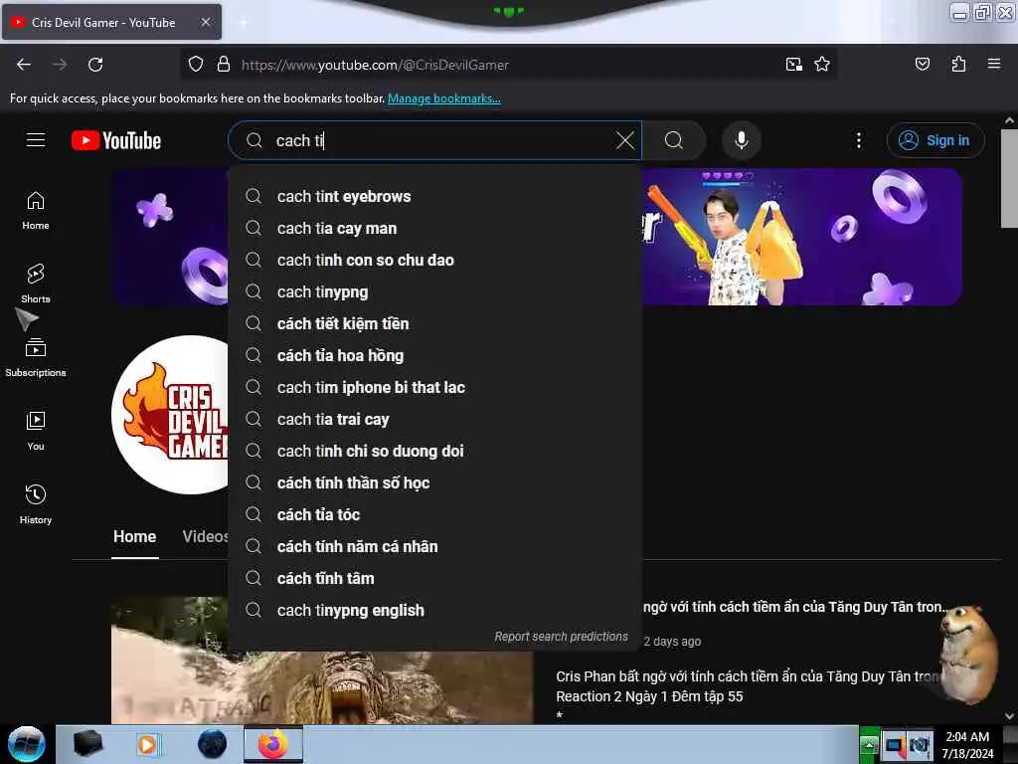This screenshot has height=764, width=1018.
Task: Click the page vertical scrollbar thumb
Action: (1009, 178)
